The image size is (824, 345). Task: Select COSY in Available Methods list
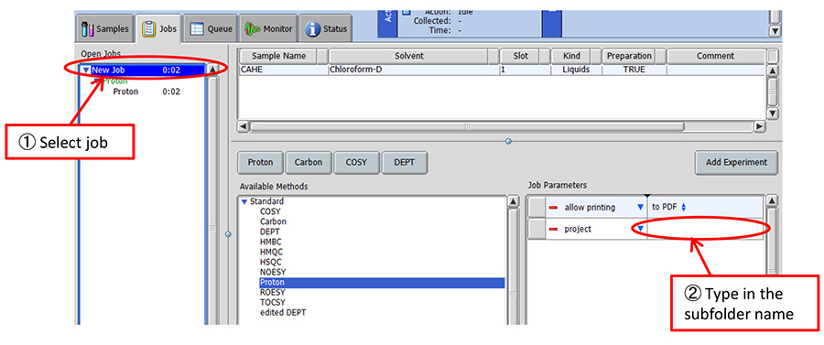(x=270, y=211)
